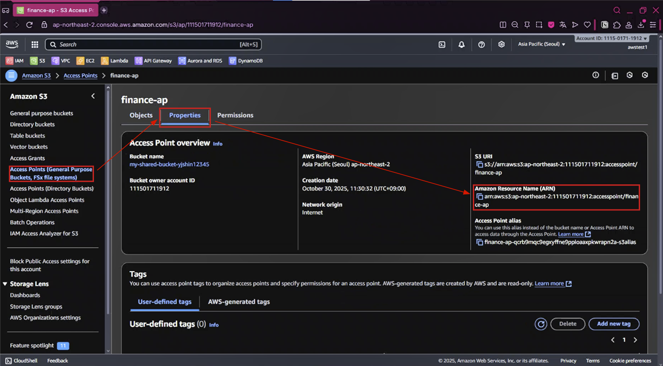Click the main page vertical scrollbar
This screenshot has width=663, height=366.
pos(659,166)
